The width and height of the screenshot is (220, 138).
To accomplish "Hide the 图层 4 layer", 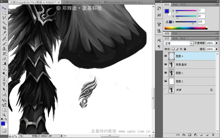I will [166, 56].
